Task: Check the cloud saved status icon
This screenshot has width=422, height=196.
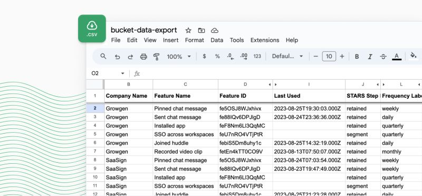Action: click(215, 30)
